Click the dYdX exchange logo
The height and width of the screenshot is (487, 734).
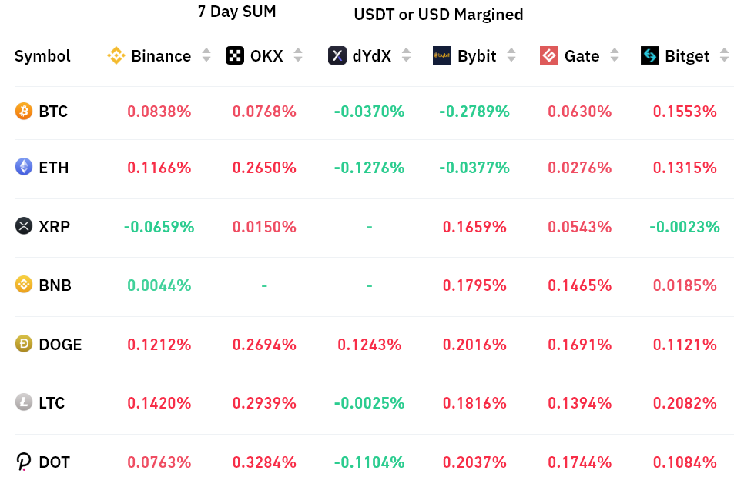click(337, 55)
